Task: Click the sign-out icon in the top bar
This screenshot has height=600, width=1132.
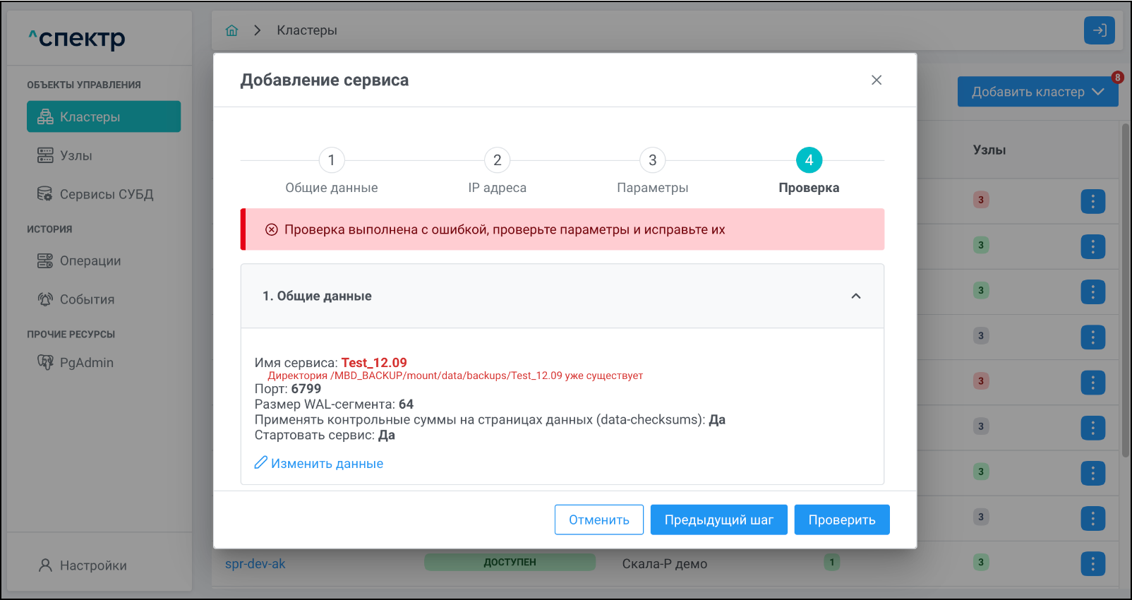Action: click(1100, 30)
